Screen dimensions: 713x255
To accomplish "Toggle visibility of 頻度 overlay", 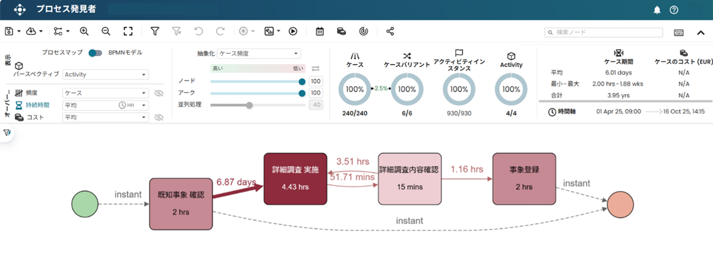I will [x=159, y=93].
